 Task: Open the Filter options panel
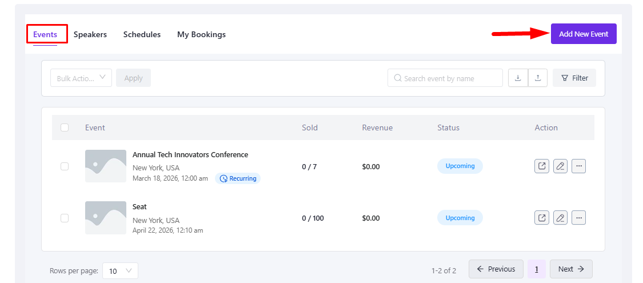pos(574,78)
